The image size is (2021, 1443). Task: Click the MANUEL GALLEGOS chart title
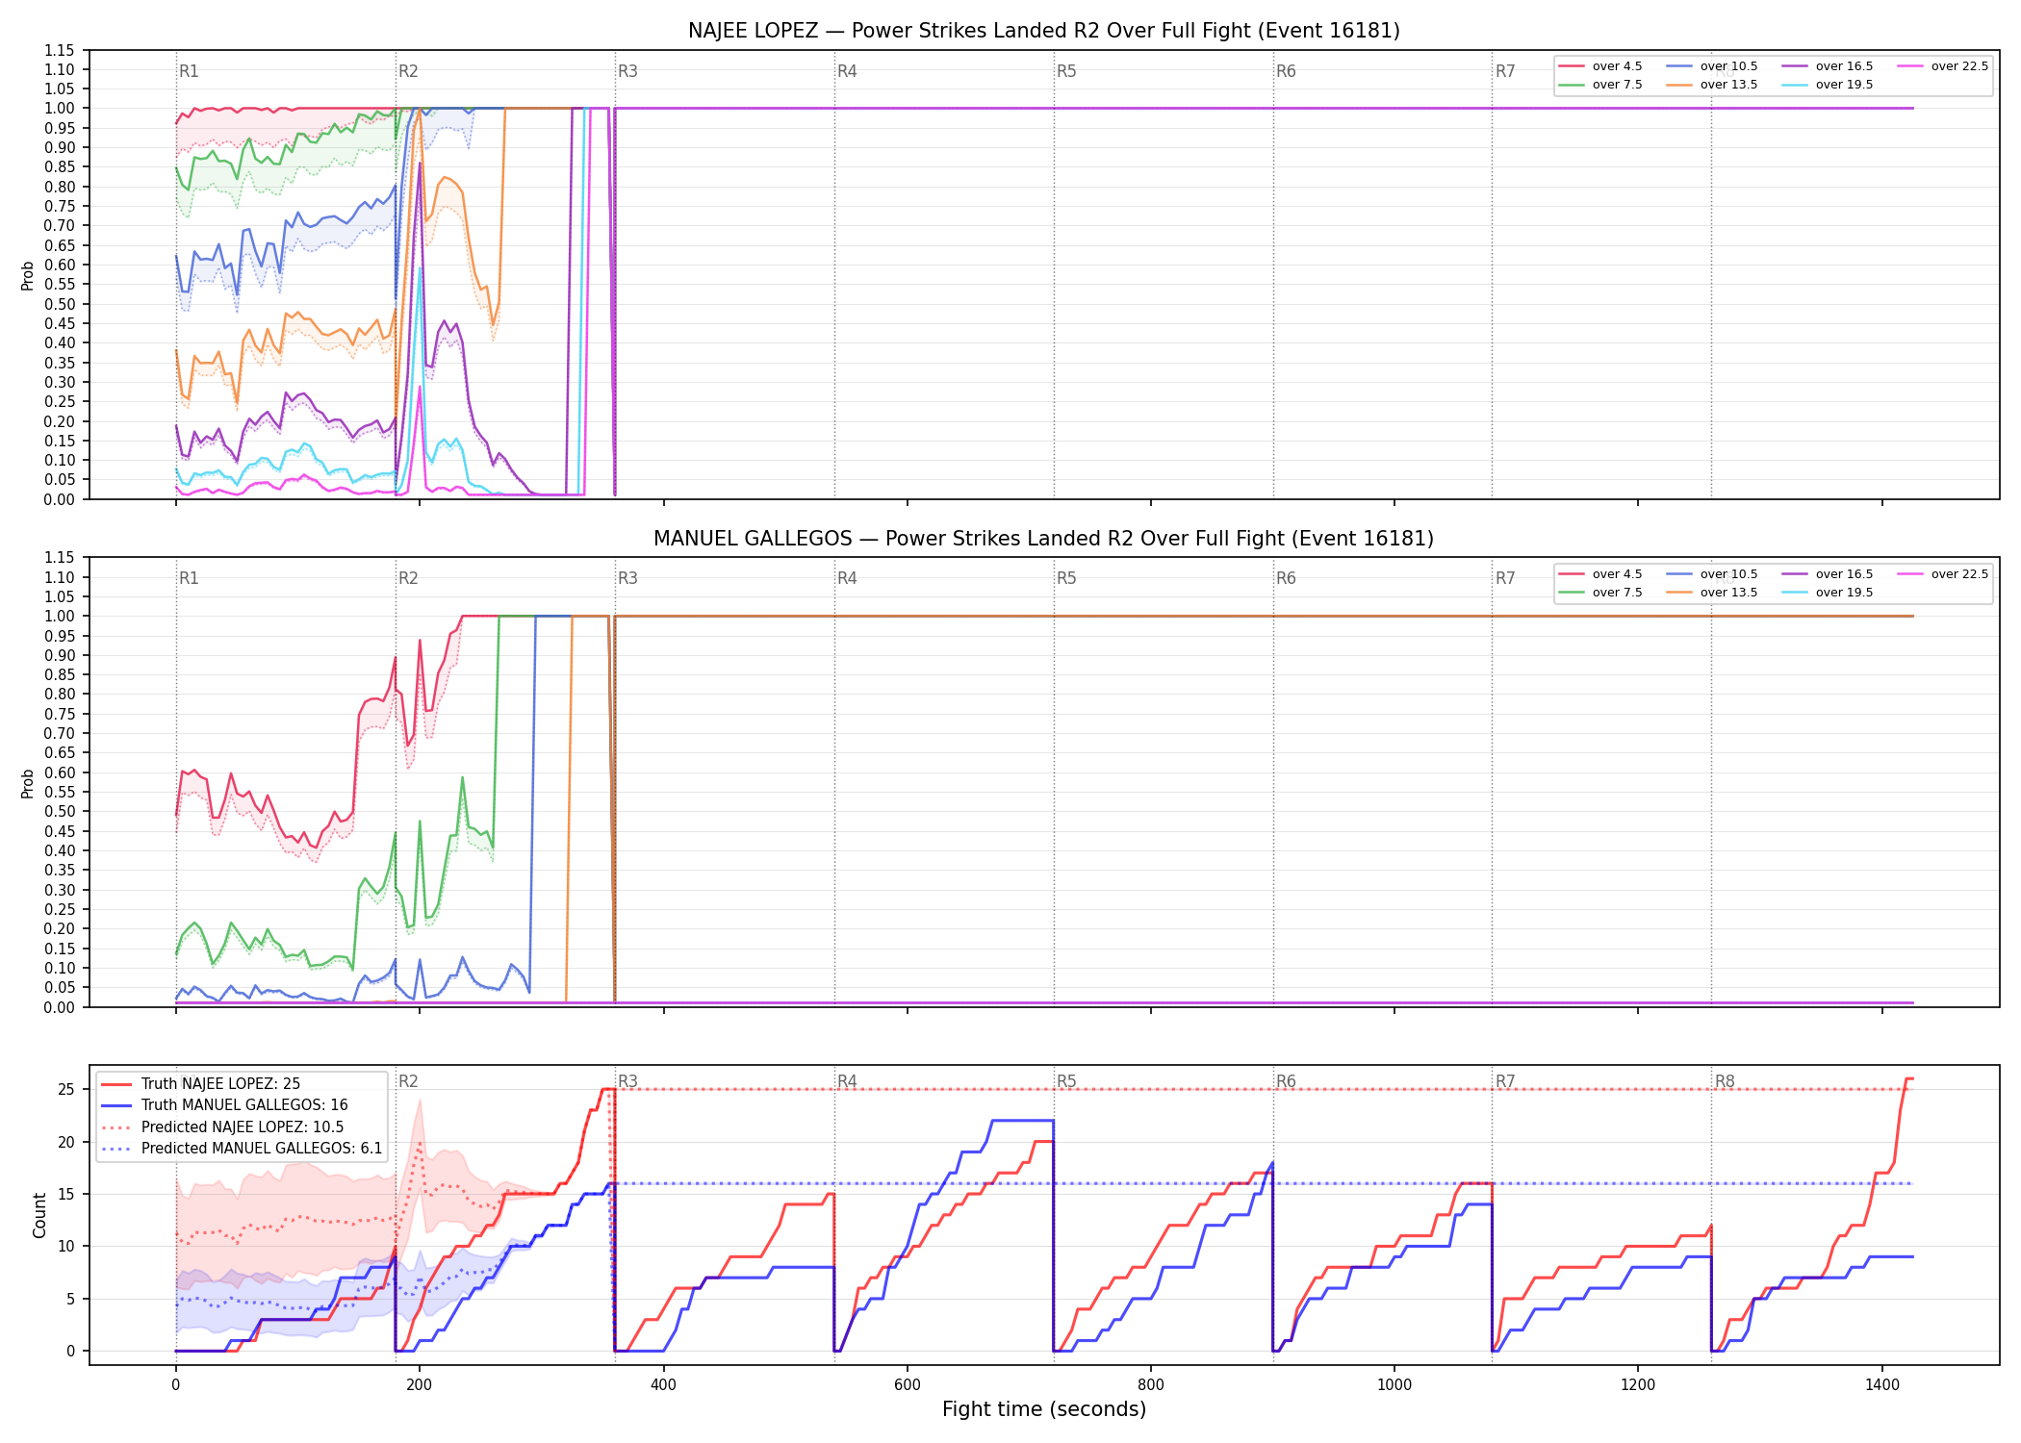[x=1043, y=539]
